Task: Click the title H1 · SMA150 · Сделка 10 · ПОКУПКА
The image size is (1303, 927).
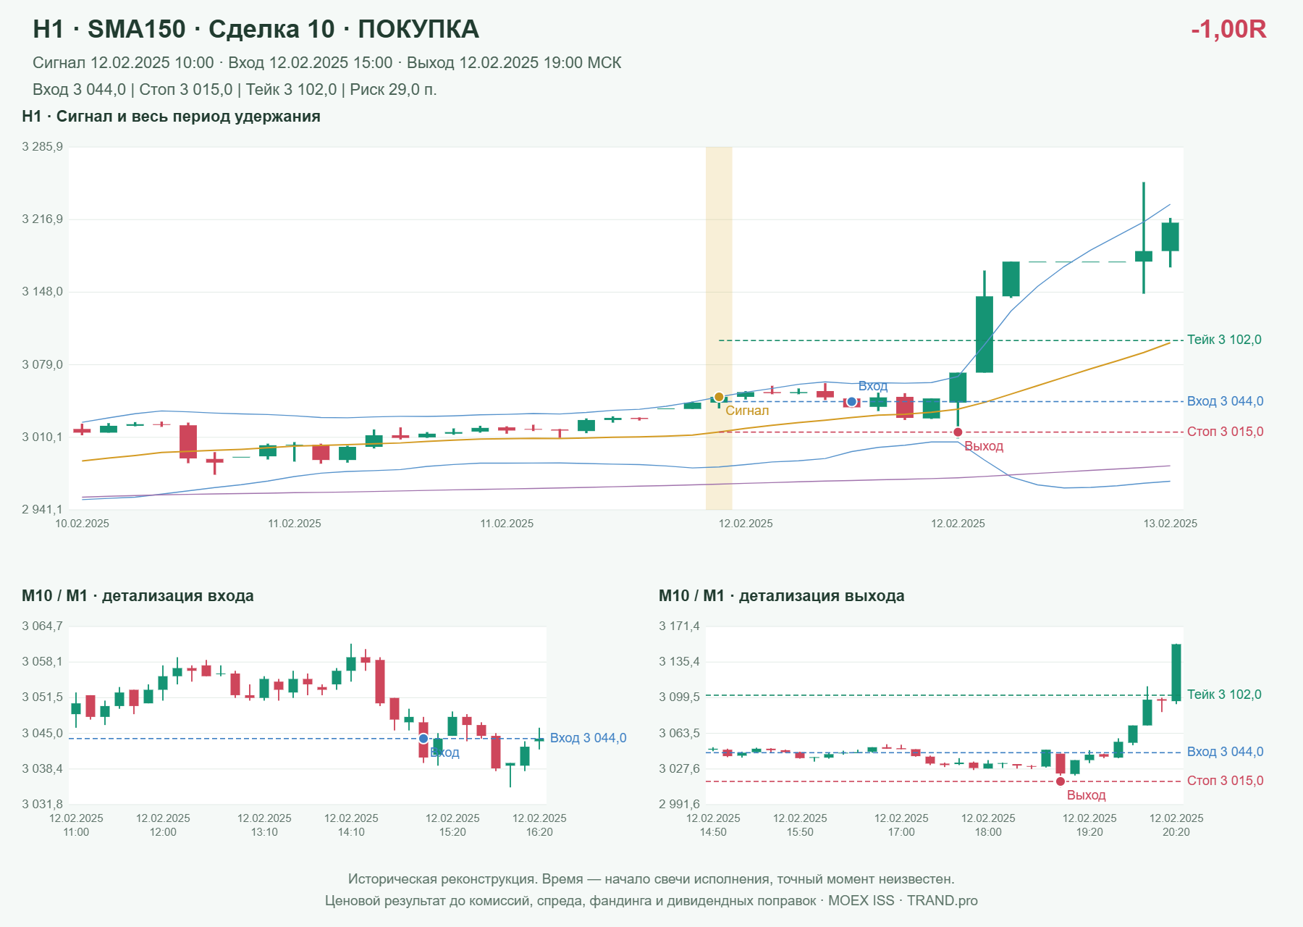Action: tap(256, 29)
